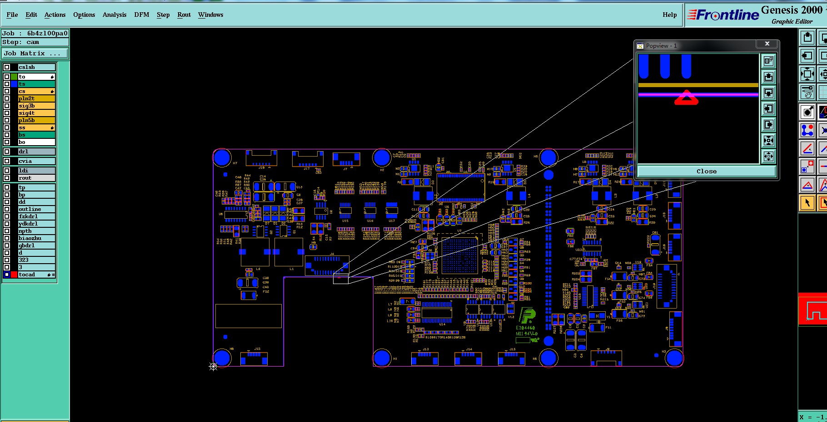Open the Actions menu
Image resolution: width=827 pixels, height=422 pixels.
pos(55,15)
